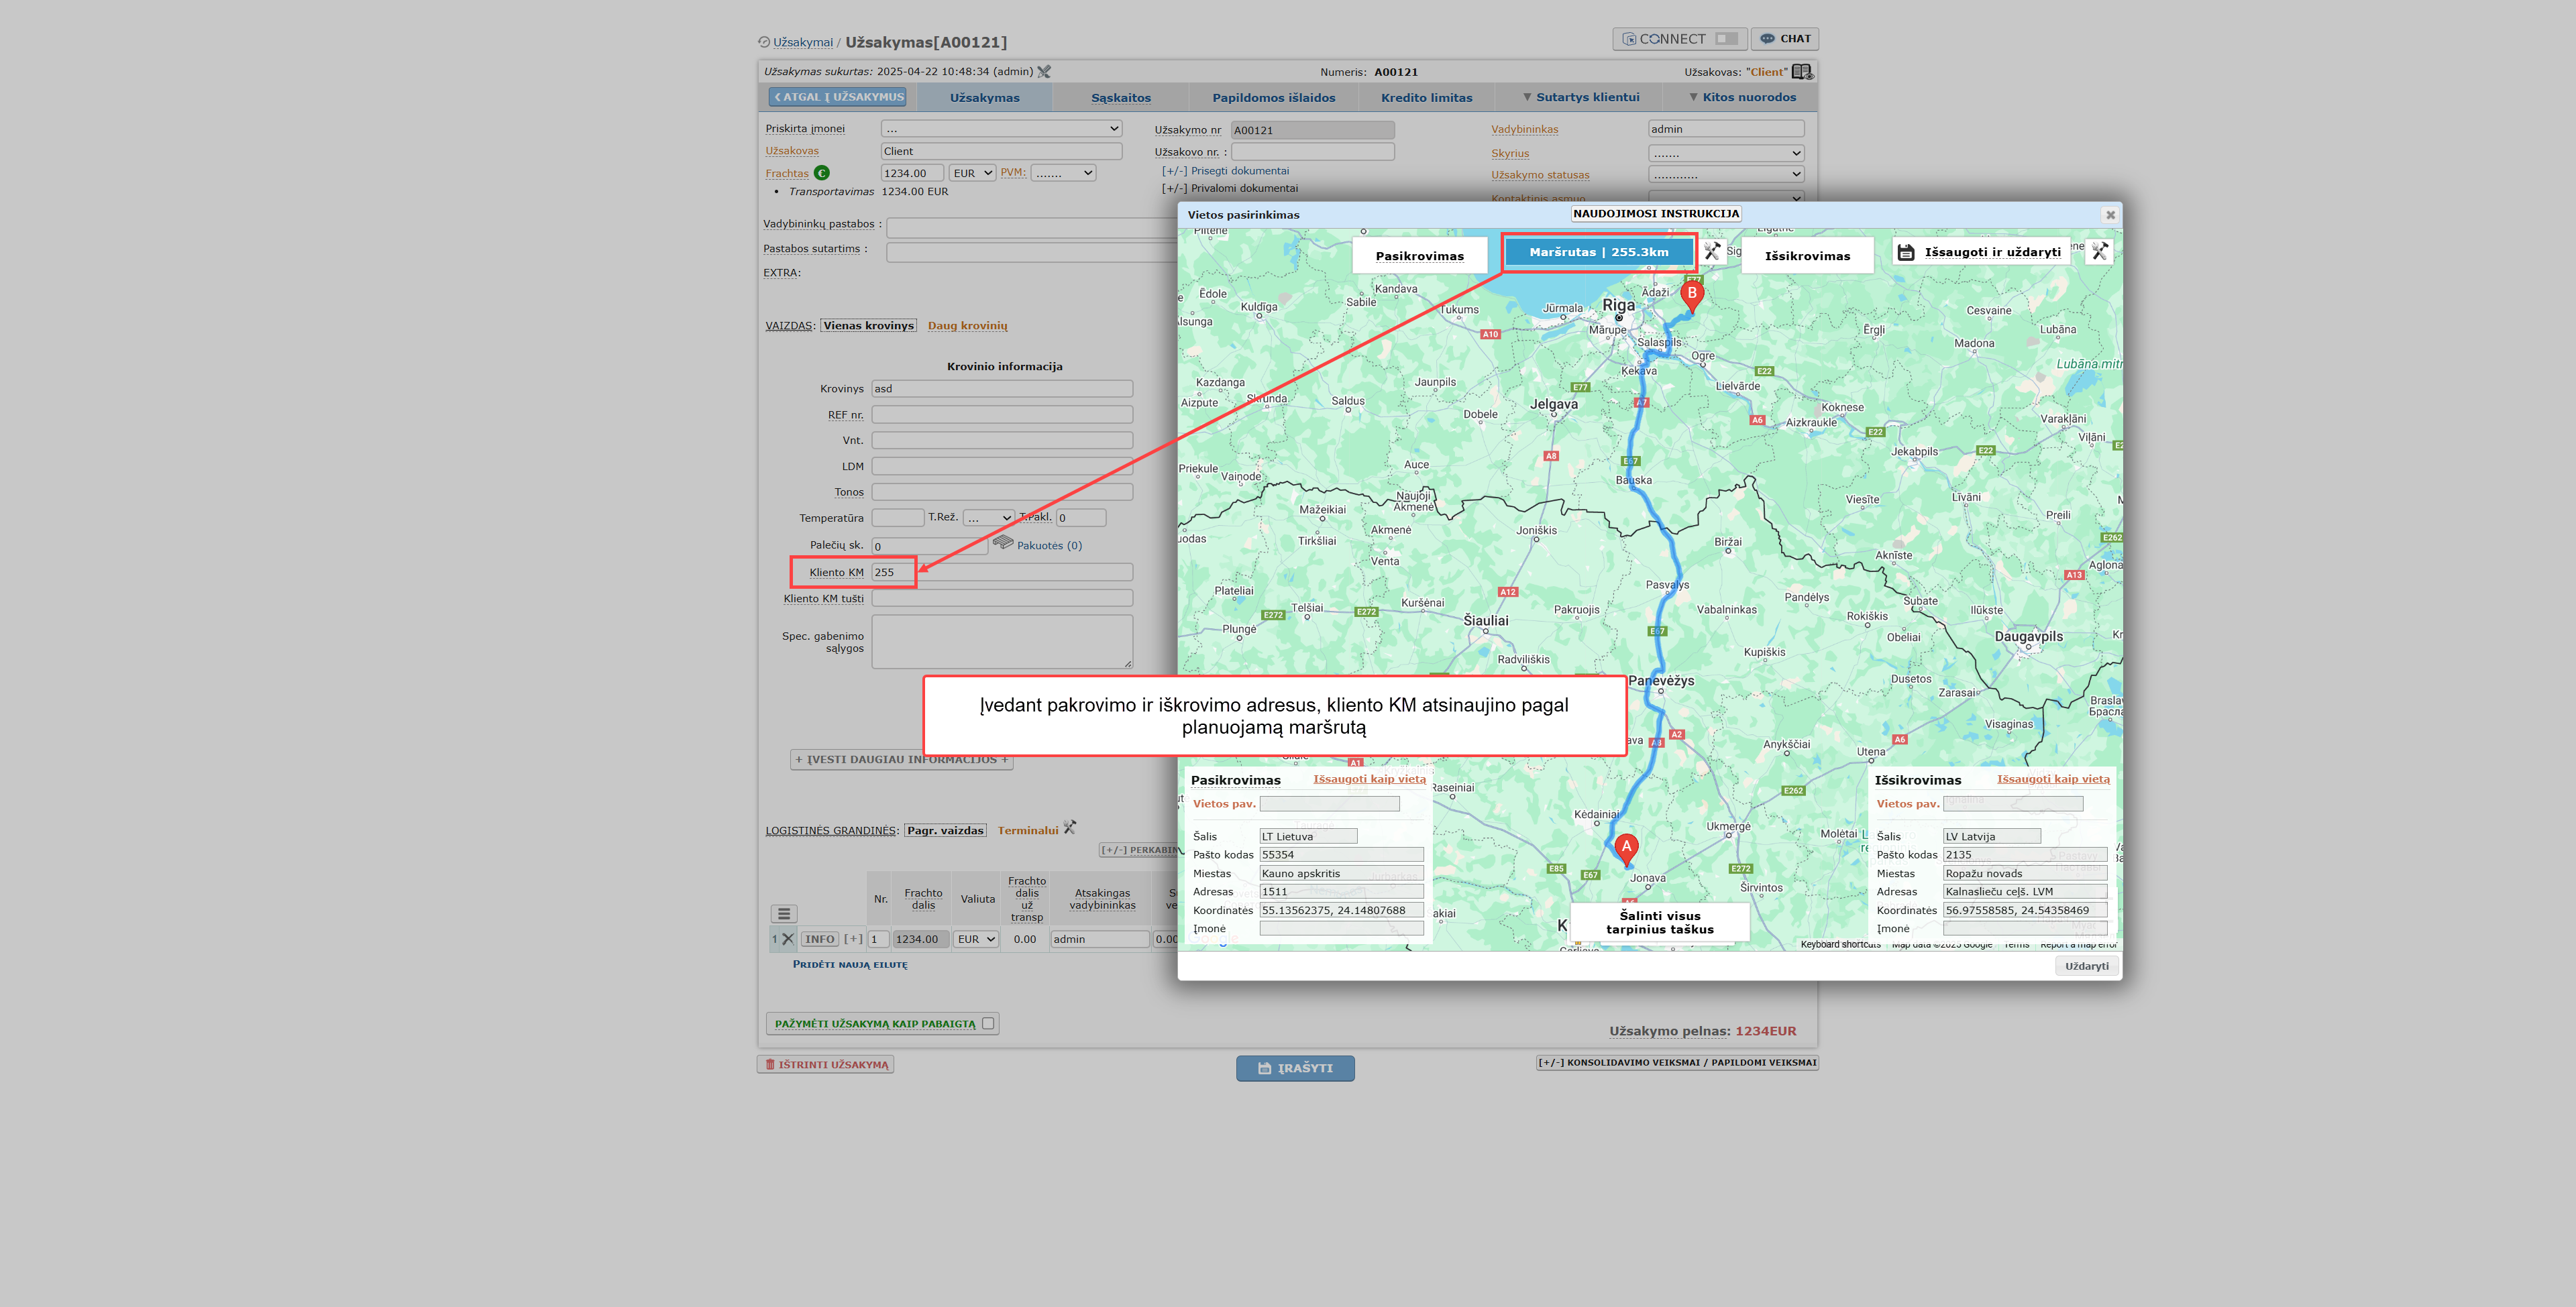Open Priskirta įmonei dropdown
Viewport: 2576px width, 1307px height.
pos(1001,129)
